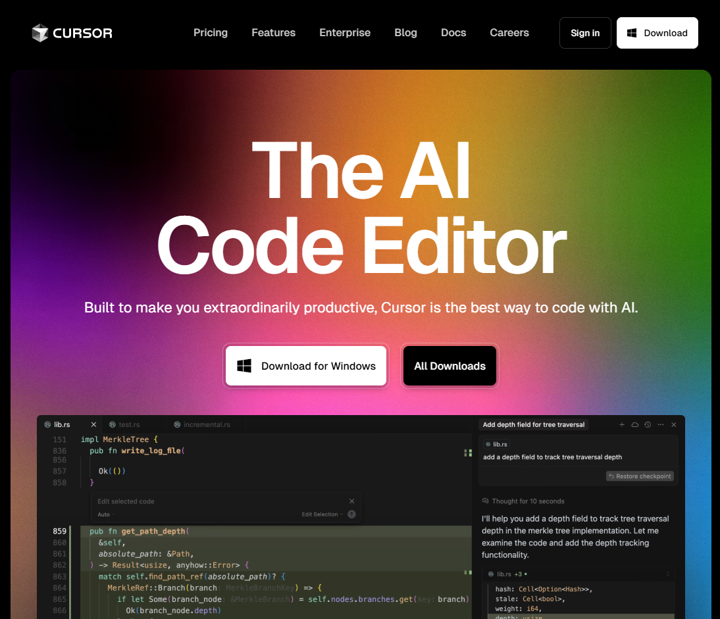720x619 pixels.
Task: Visit the Blog link
Action: coord(405,33)
